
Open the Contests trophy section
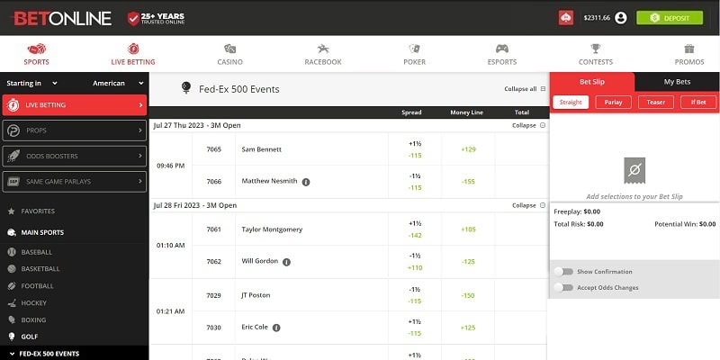click(x=596, y=54)
